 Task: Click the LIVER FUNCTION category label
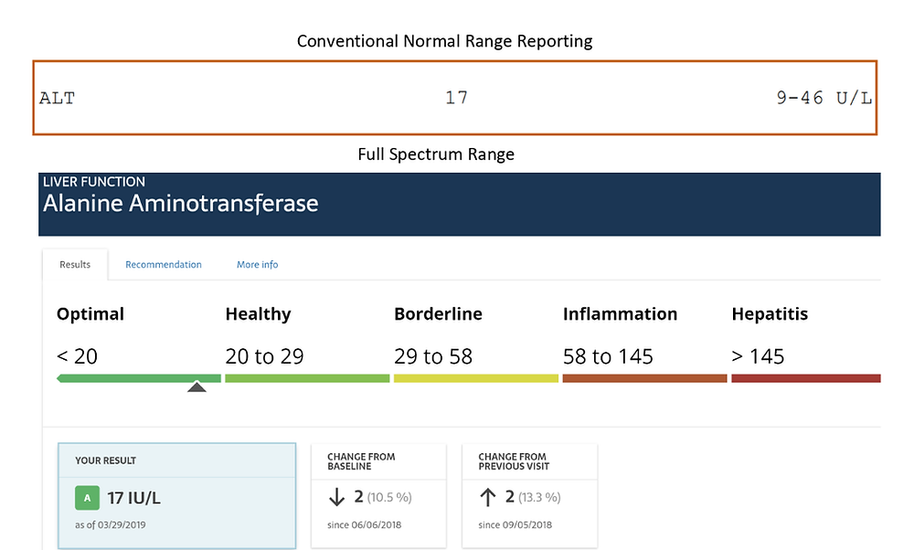(x=93, y=182)
